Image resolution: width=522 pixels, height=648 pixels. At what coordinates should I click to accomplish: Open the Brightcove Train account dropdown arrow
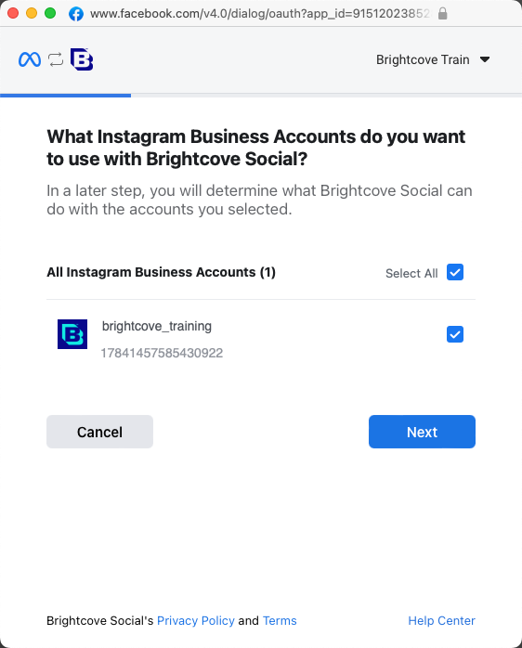pyautogui.click(x=485, y=59)
